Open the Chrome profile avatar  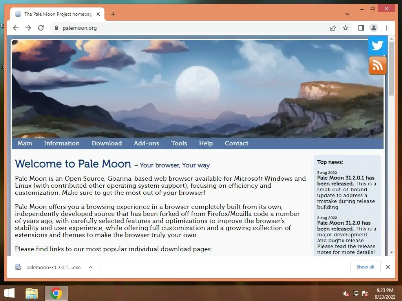(x=374, y=28)
